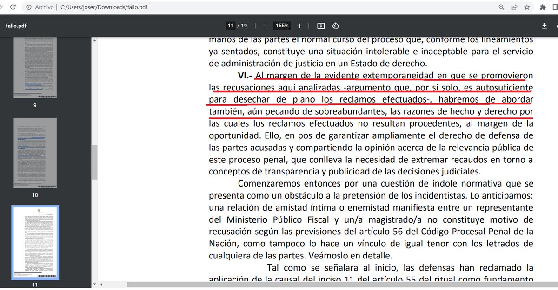Open the page 10 thumbnail
This screenshot has height=290, width=558.
(35, 153)
